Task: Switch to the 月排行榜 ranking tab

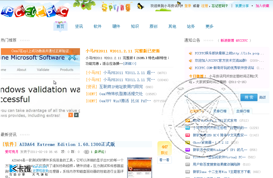Action: [220, 111]
